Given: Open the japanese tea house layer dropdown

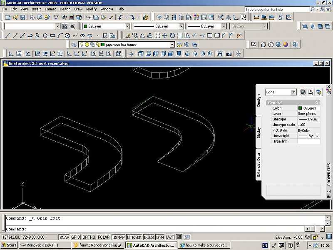Looking at the screenshot, I should [x=172, y=45].
